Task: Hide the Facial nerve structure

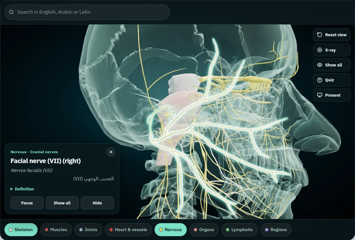Action: 97,203
